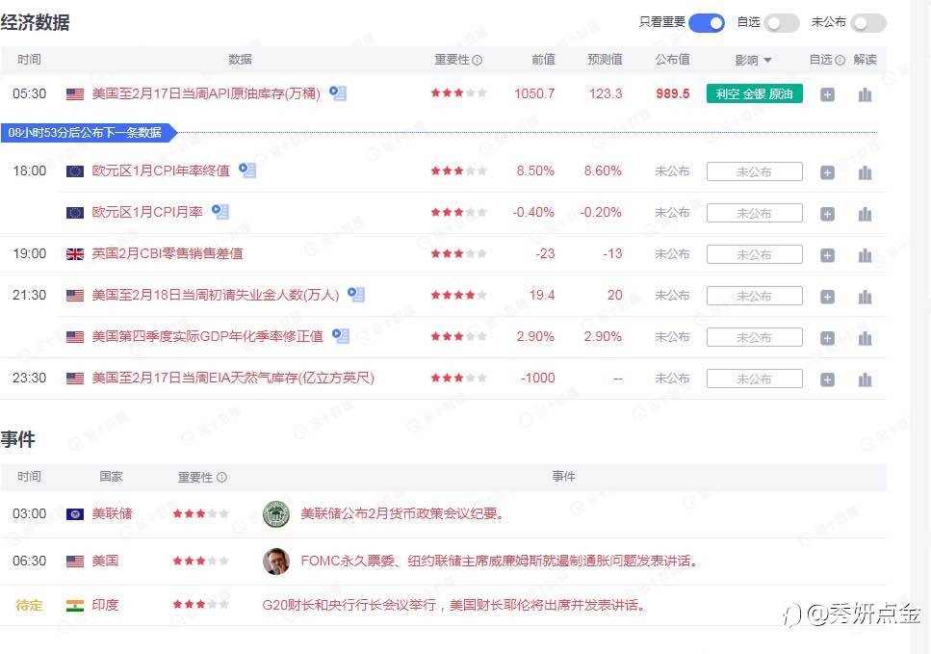Click the info icon beside events 重要性 header
Screen dimensions: 931x654
point(221,477)
